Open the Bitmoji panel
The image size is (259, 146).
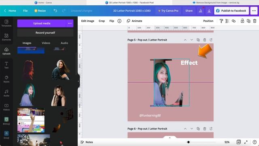point(6,121)
